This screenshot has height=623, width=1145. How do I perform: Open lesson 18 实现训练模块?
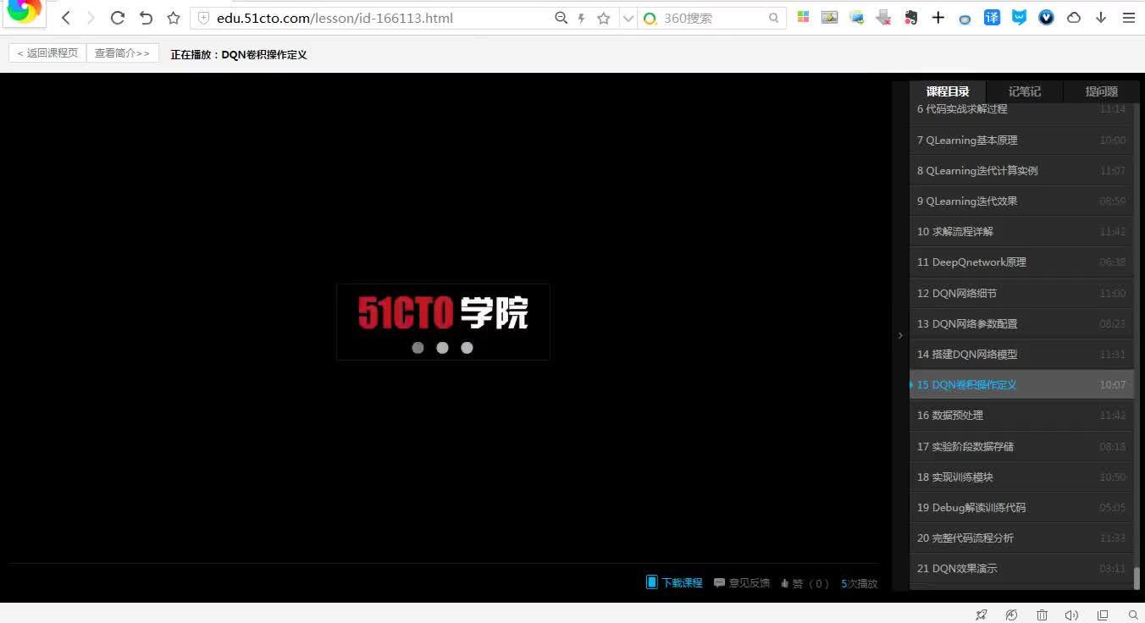(1021, 477)
